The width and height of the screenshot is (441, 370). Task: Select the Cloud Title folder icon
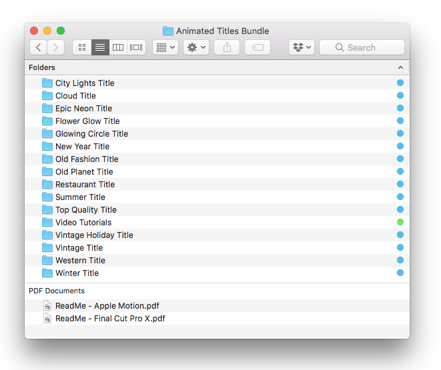point(47,95)
